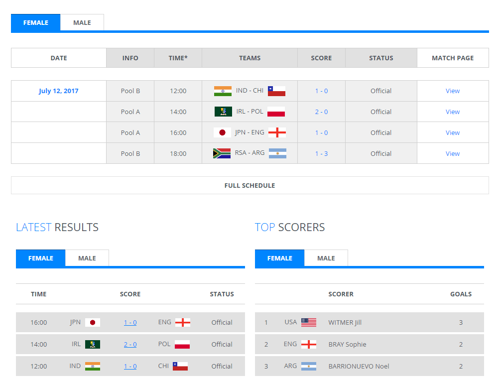This screenshot has width=499, height=381.
Task: Click the July 12, 2017 date link
Action: pos(59,91)
